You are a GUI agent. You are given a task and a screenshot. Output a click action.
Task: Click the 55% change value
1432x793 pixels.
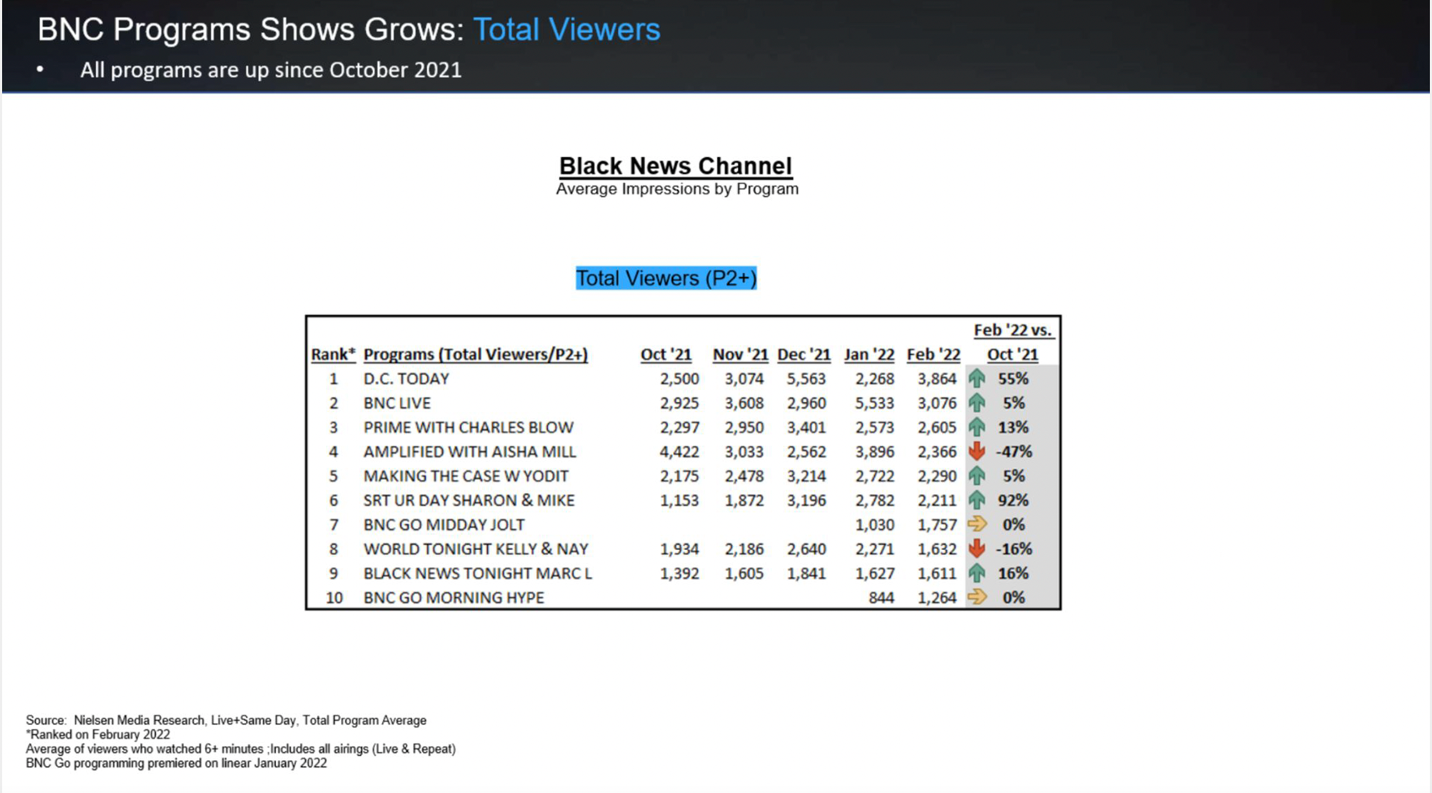tap(1014, 379)
